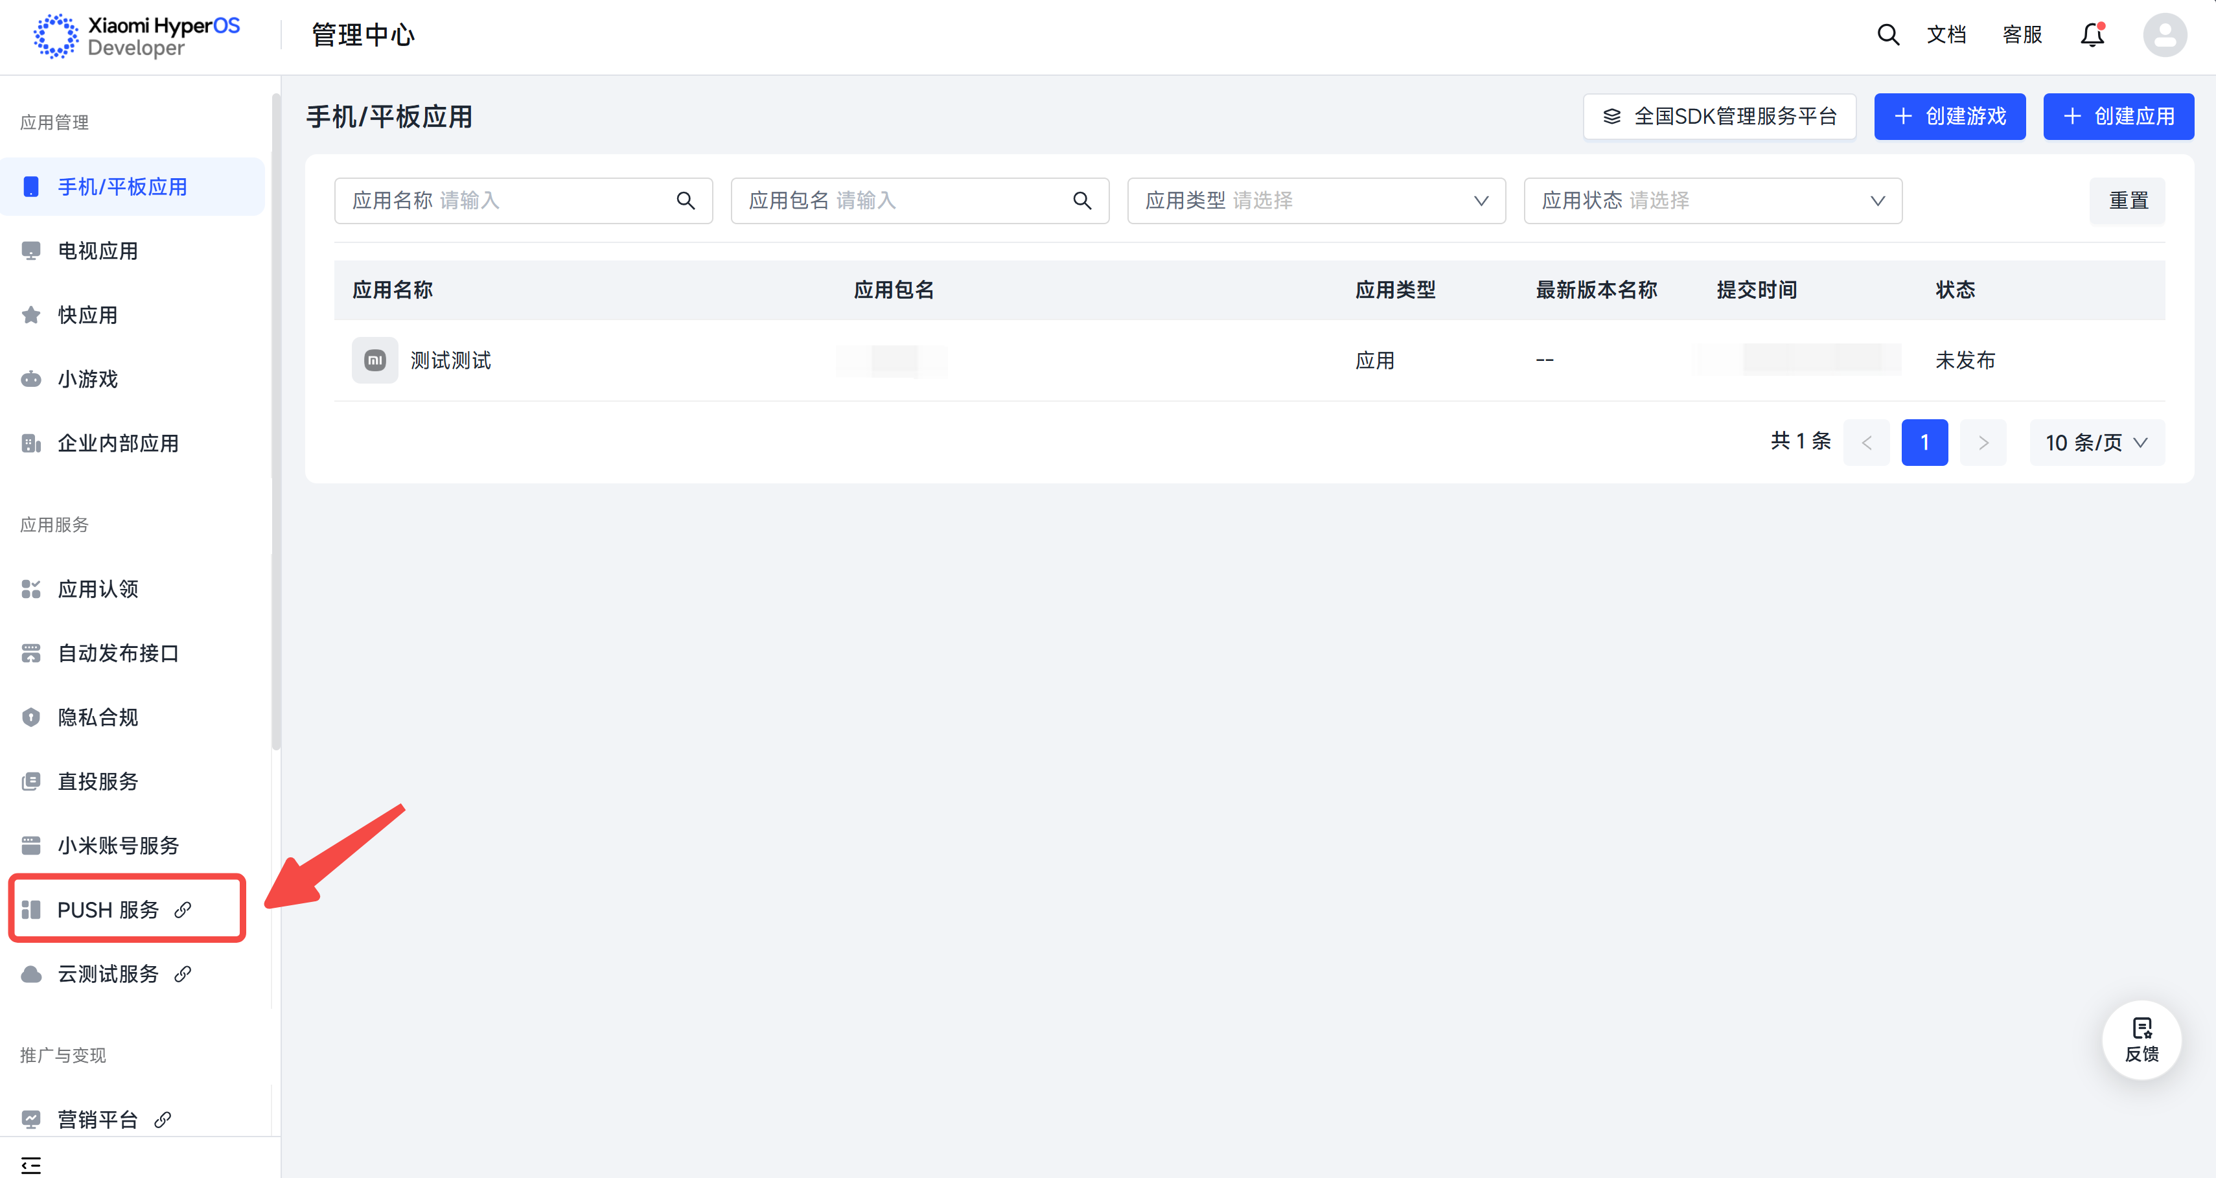
Task: Open 全国SDK管理服务平台 button
Action: coord(1719,116)
